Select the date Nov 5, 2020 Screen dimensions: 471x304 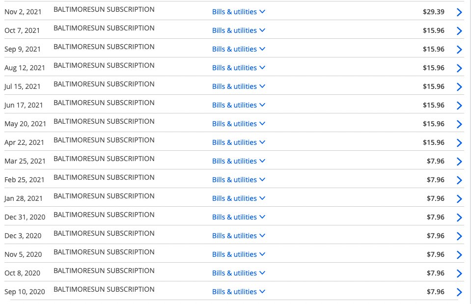[x=23, y=254]
